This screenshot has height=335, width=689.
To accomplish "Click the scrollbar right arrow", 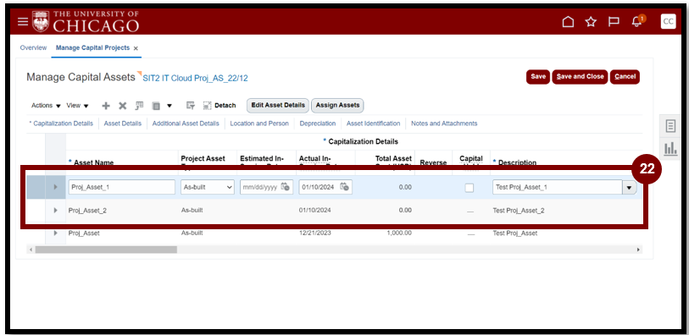I will coord(638,250).
